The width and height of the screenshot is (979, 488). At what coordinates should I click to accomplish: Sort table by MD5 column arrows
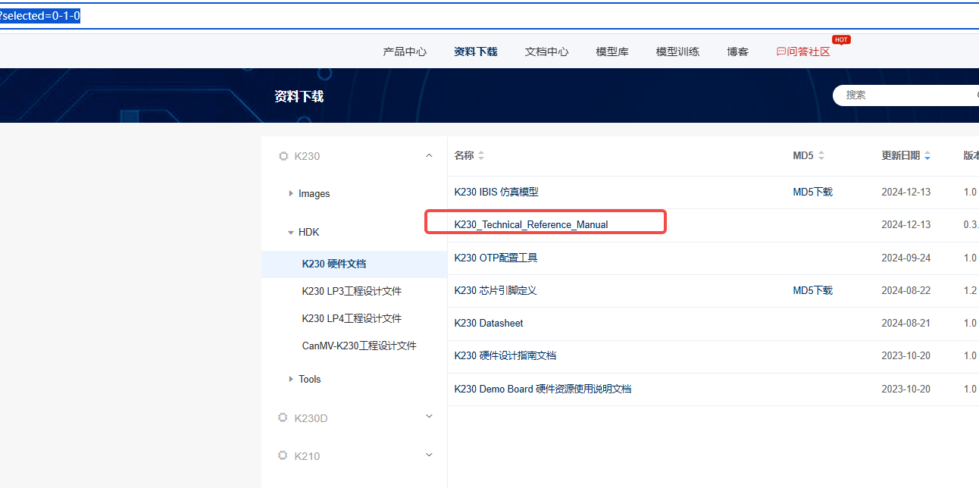pos(821,155)
